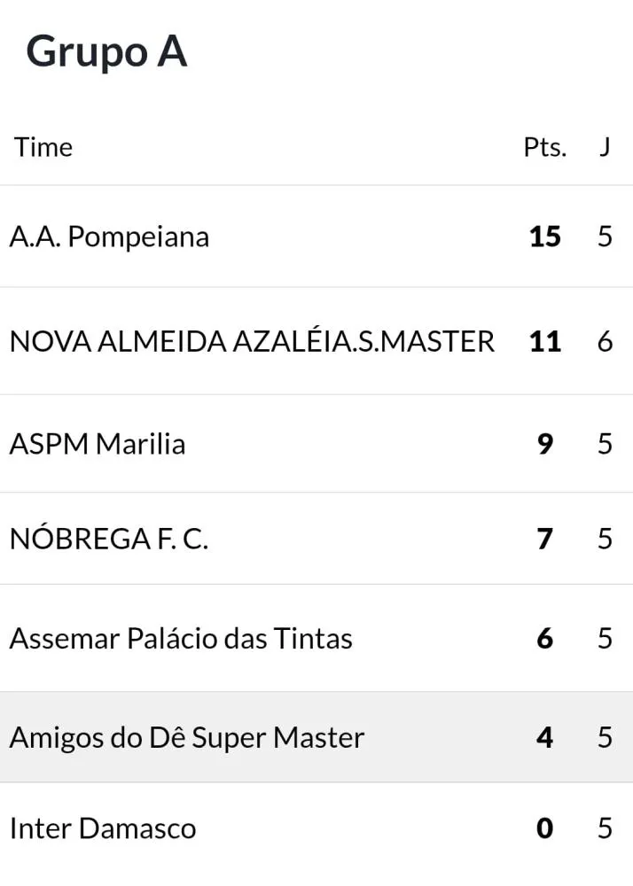The image size is (633, 886).
Task: Click the 9 points value for ASPM Marilia
Action: tap(545, 444)
